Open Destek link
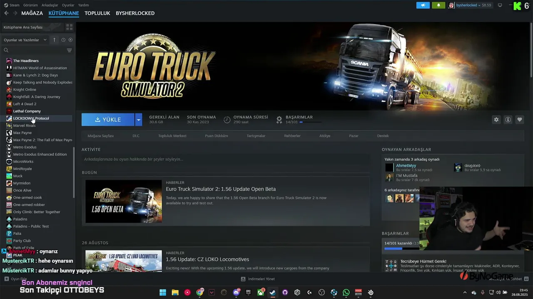Image resolution: width=533 pixels, height=299 pixels. coord(383,136)
